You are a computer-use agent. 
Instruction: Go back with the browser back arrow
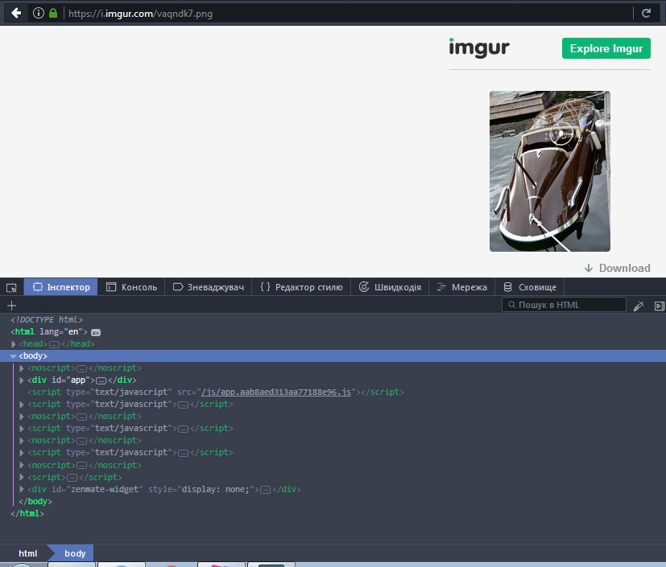pyautogui.click(x=16, y=13)
